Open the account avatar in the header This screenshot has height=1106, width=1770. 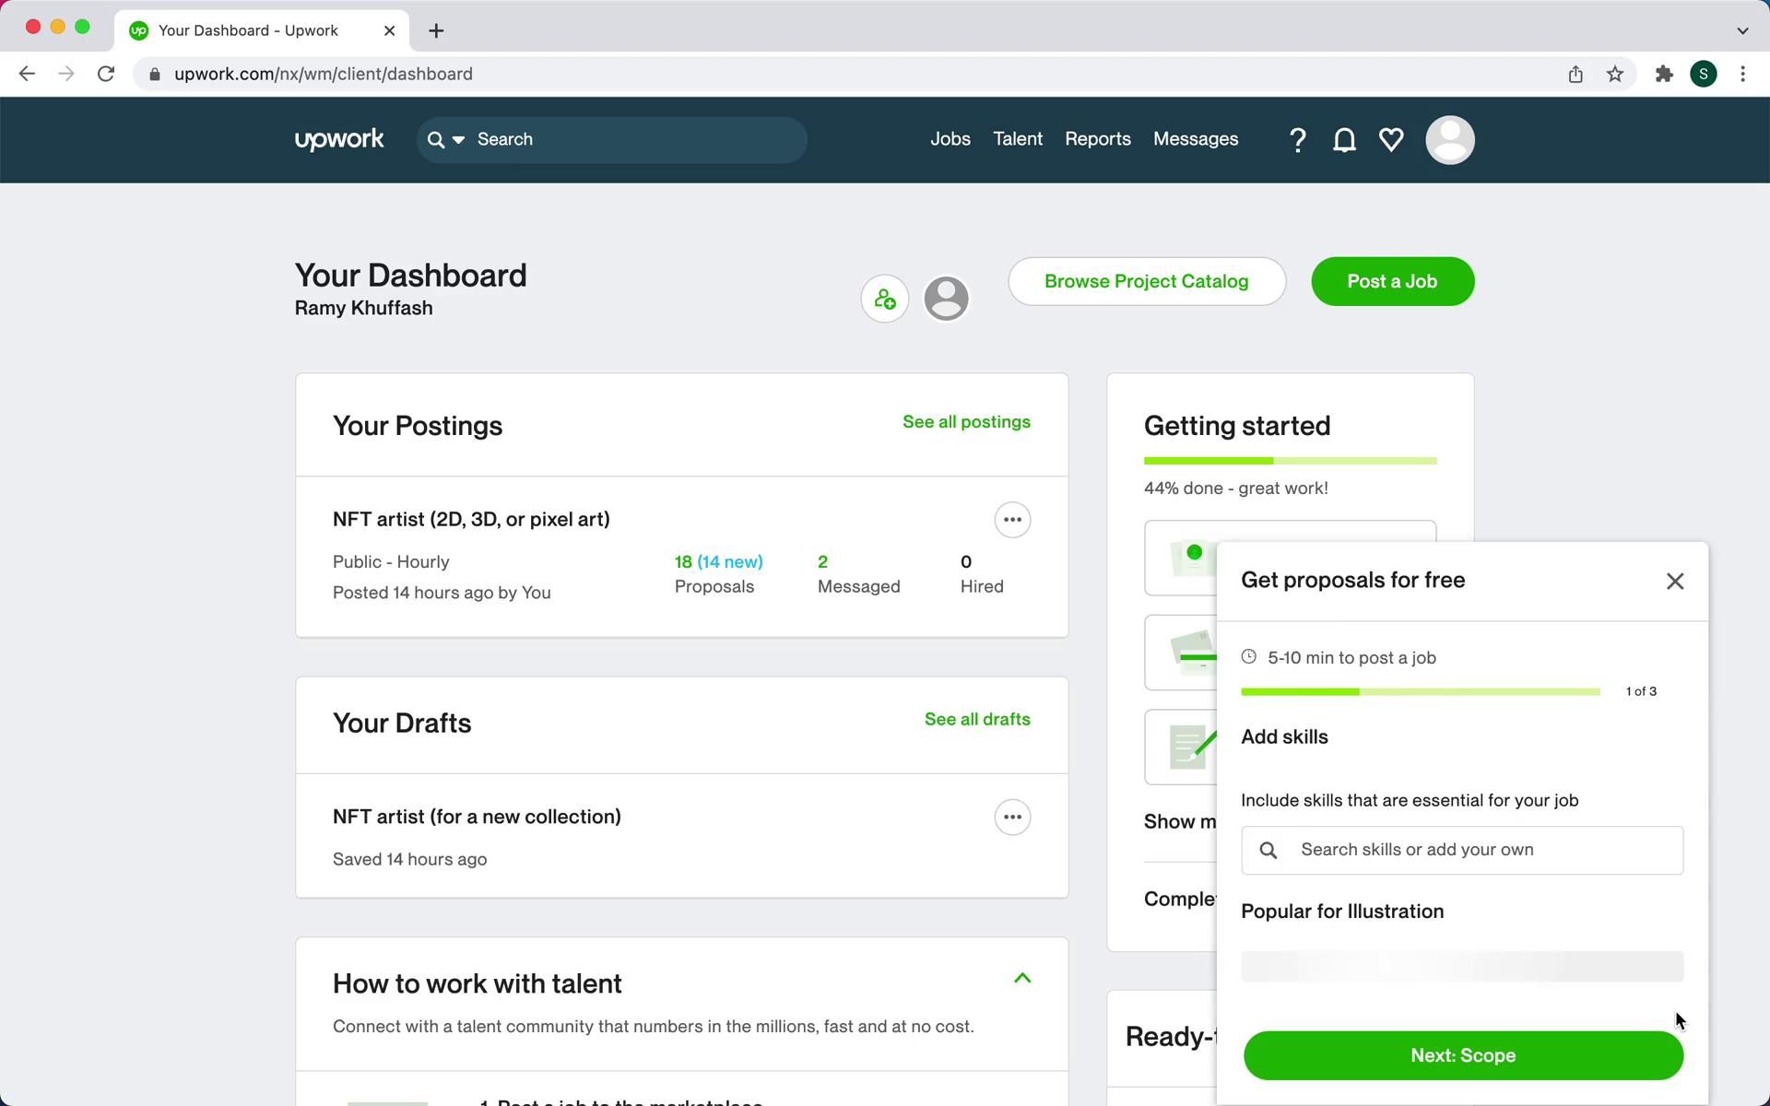(x=1449, y=140)
